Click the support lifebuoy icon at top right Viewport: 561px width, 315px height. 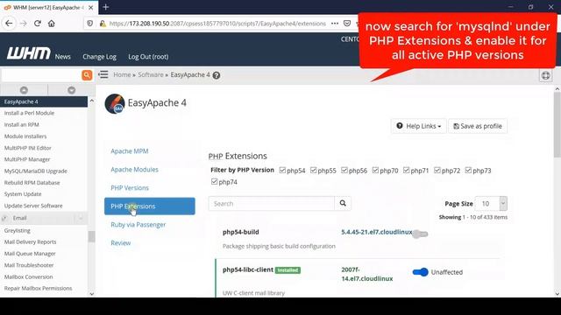click(545, 75)
